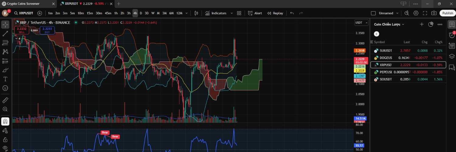Switch to Crypto Coins Screener tab
Viewport: 456px width, 152px height.
23,4
